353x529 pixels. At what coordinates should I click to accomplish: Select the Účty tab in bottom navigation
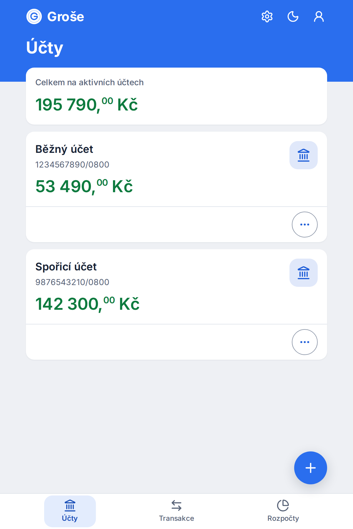click(70, 511)
